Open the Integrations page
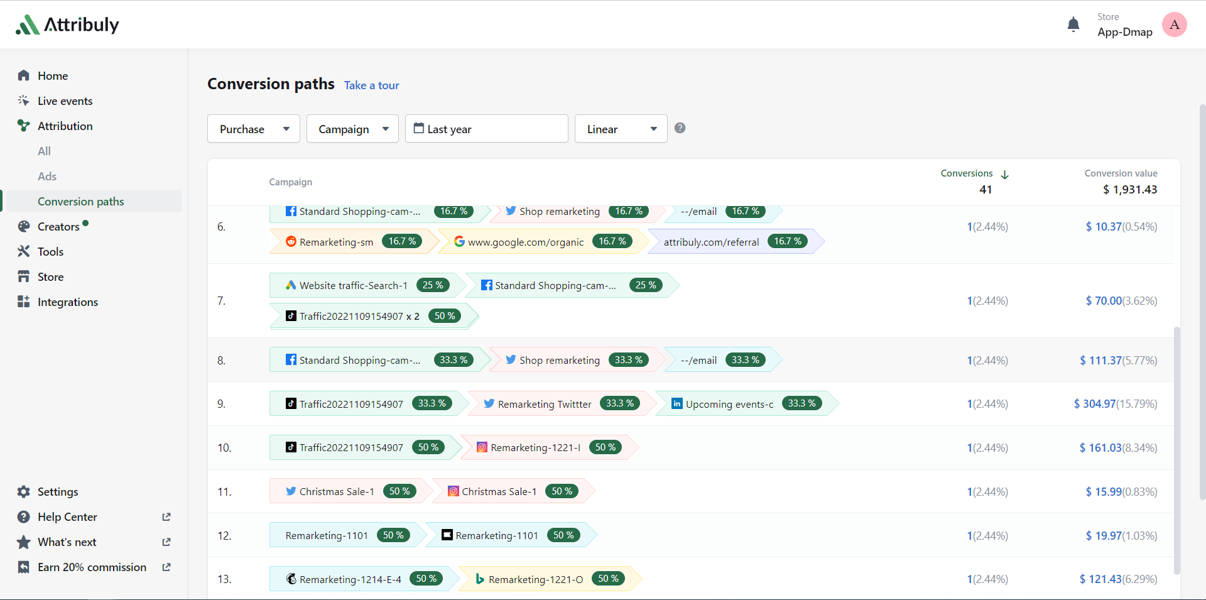The height and width of the screenshot is (600, 1206). pos(67,302)
